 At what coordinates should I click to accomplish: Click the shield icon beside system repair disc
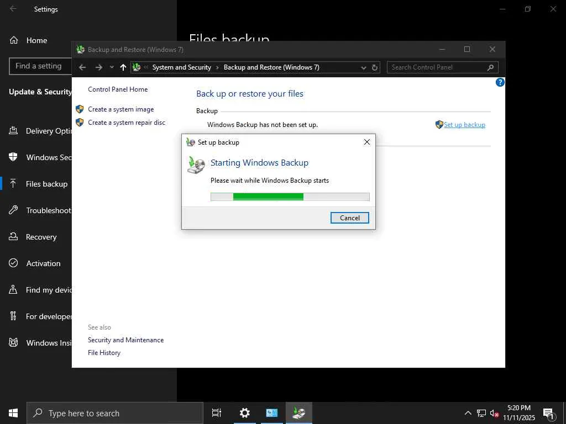point(80,122)
